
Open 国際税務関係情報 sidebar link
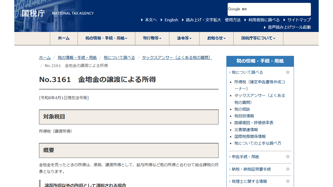(250, 136)
